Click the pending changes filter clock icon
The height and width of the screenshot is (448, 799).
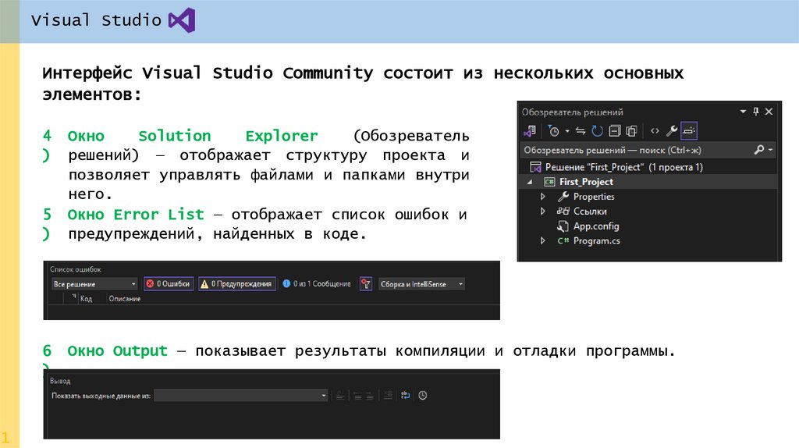coord(553,131)
